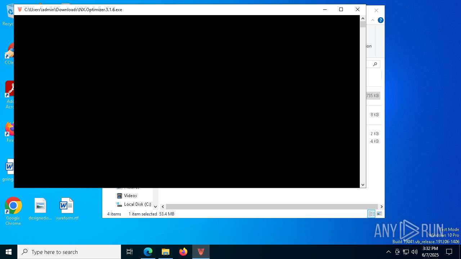Click the 2 KB file size cell
Image resolution: width=461 pixels, height=259 pixels.
coord(375,134)
